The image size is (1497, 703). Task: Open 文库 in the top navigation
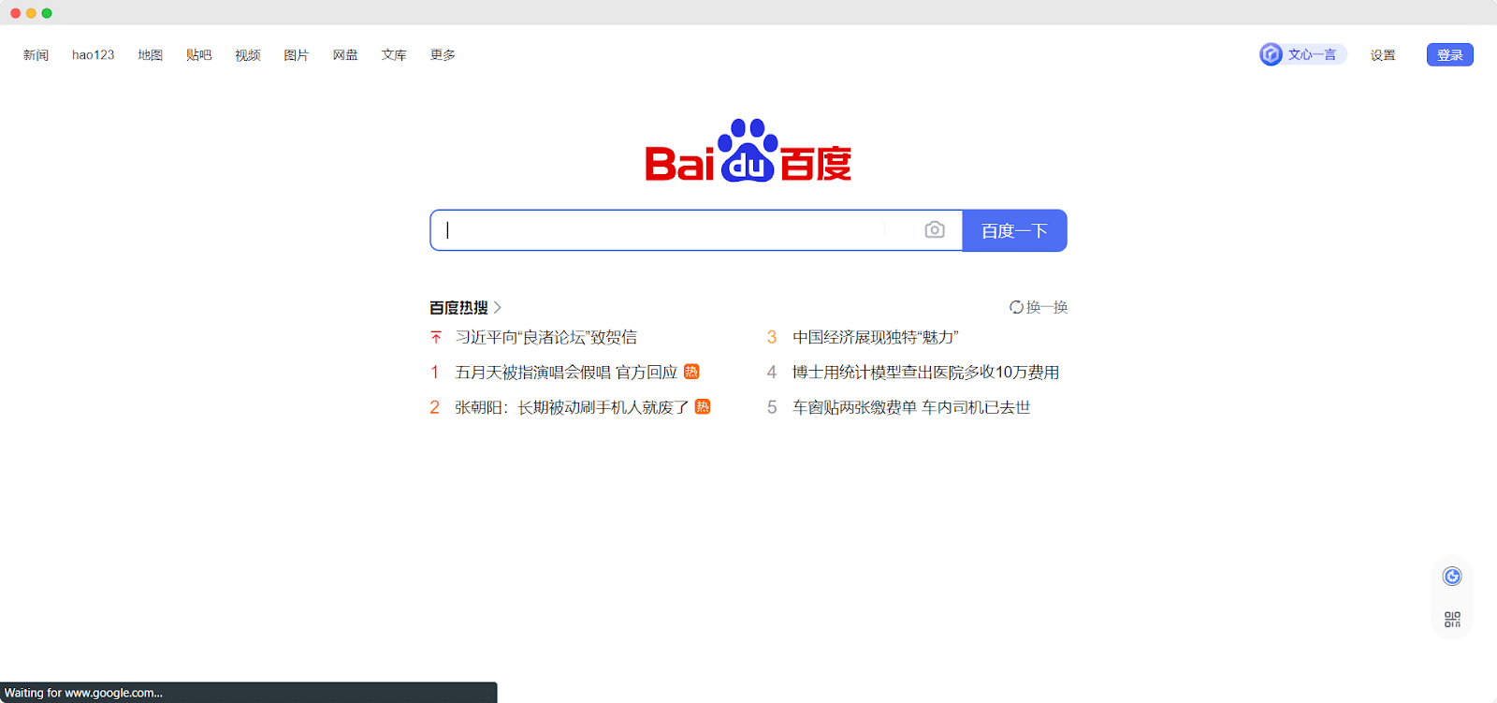tap(394, 55)
